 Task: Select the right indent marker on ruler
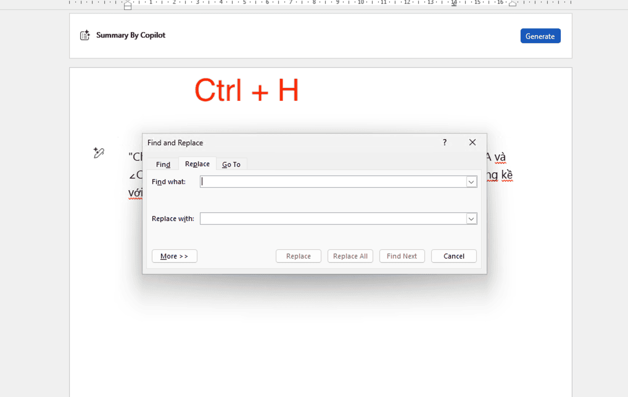tap(513, 4)
